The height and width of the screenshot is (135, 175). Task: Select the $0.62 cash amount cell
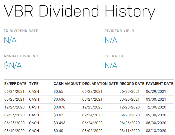(58, 115)
